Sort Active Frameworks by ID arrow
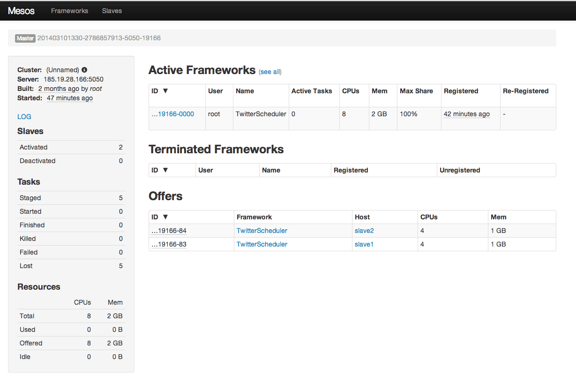The width and height of the screenshot is (576, 382). coord(165,91)
